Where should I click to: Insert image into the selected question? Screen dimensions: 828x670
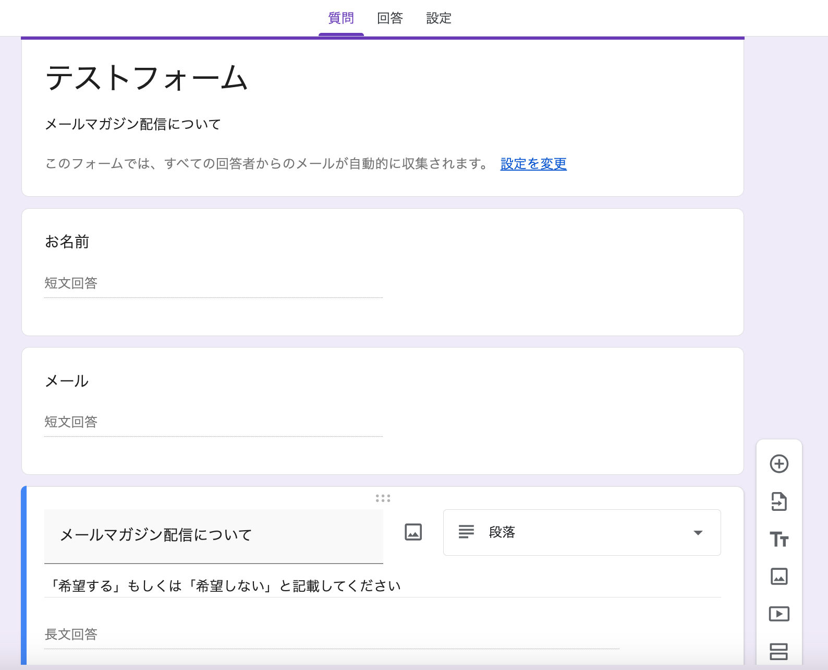[x=413, y=532]
